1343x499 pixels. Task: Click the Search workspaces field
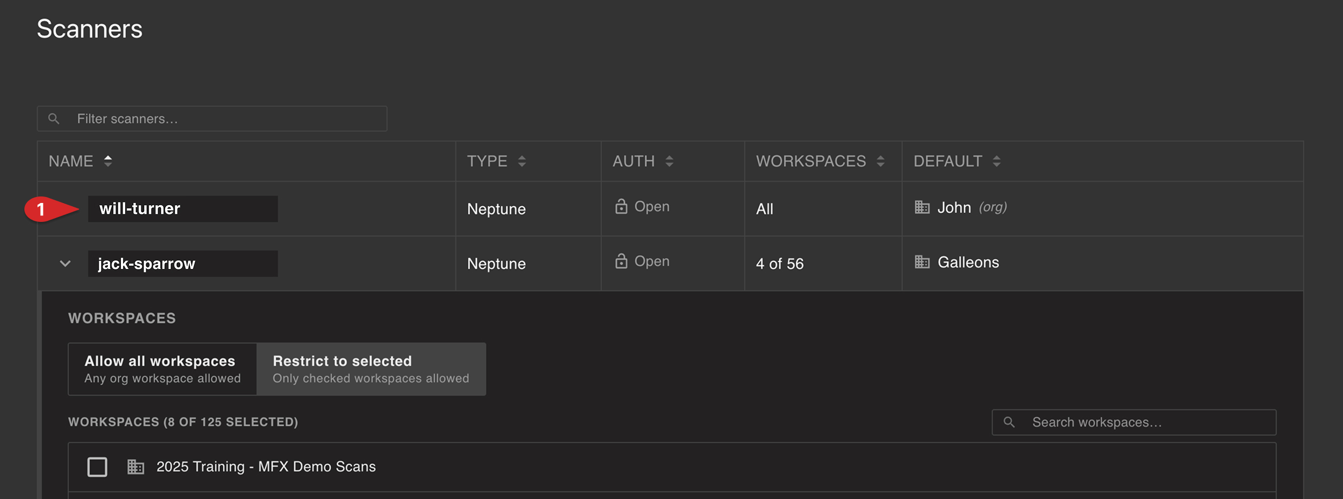(x=1134, y=422)
